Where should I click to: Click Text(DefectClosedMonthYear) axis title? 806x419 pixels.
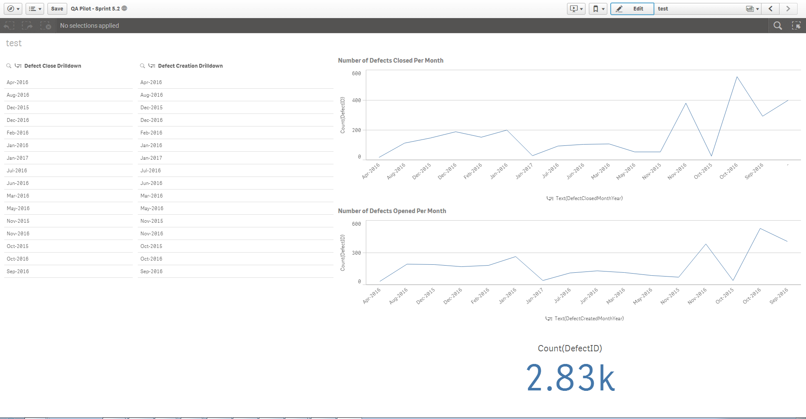point(589,198)
